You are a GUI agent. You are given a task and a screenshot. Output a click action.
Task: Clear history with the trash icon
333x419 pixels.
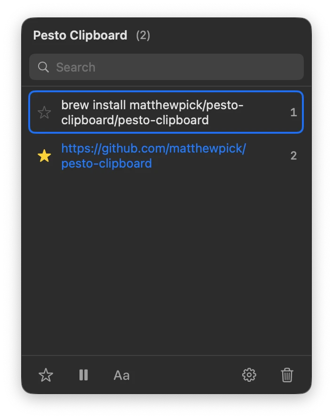pyautogui.click(x=287, y=375)
